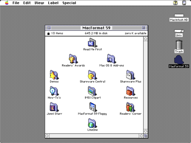
Task: Select the Readers' Corner people folder
Action: pyautogui.click(x=131, y=107)
